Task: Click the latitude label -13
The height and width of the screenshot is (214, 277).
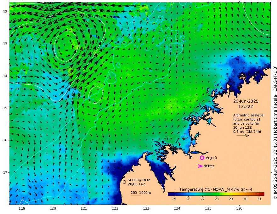Action: (5, 44)
